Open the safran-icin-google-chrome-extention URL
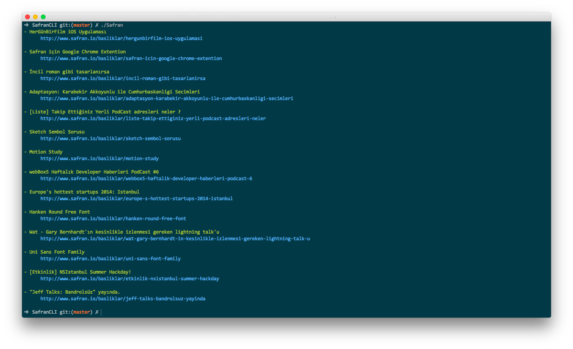 [131, 58]
